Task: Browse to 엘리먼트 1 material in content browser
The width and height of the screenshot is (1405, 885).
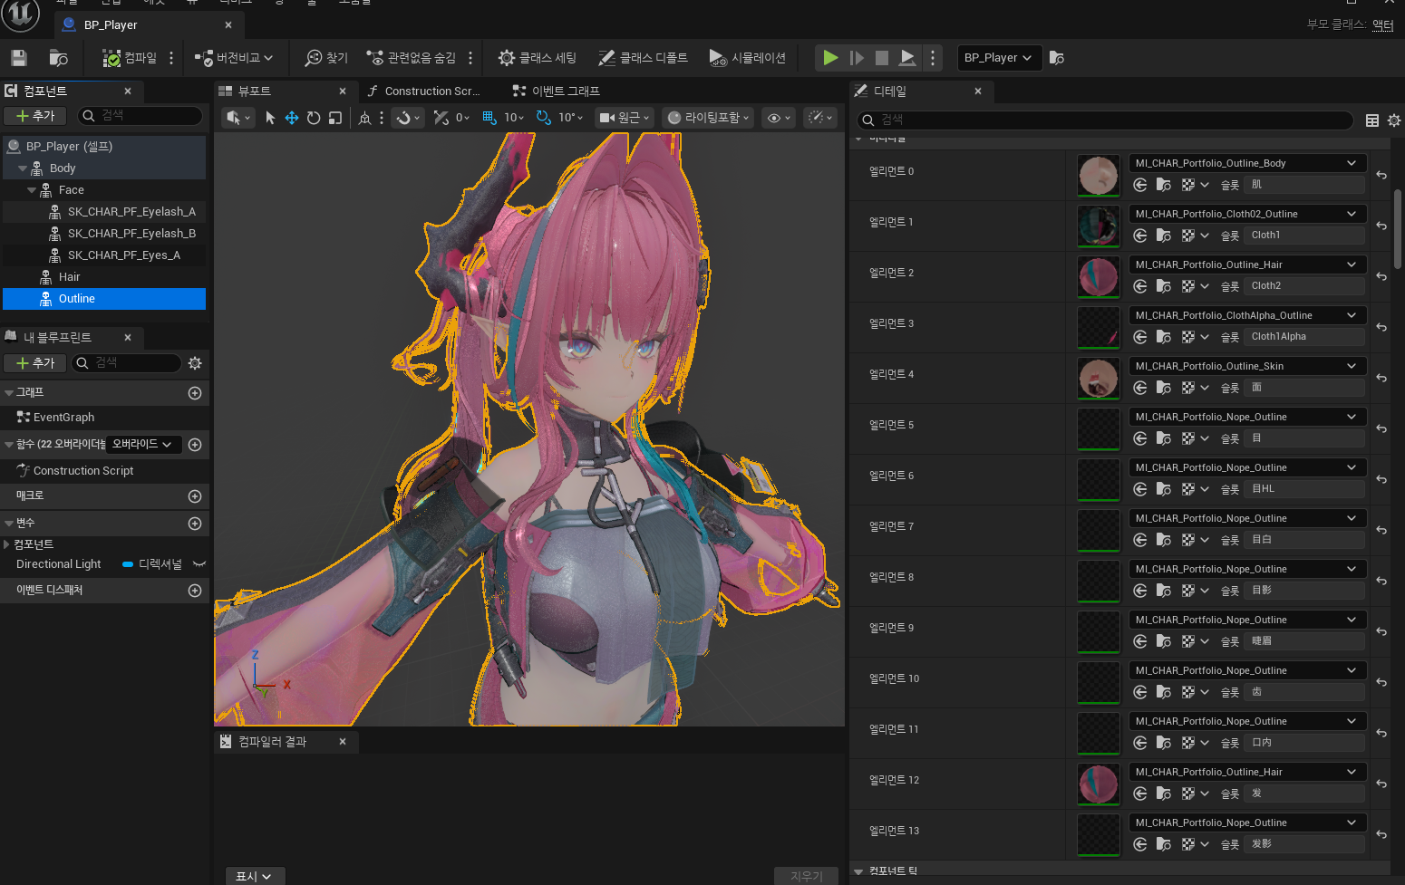Action: [x=1164, y=236]
